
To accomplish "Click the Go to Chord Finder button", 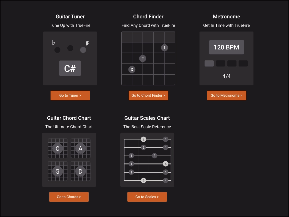I will [148, 95].
